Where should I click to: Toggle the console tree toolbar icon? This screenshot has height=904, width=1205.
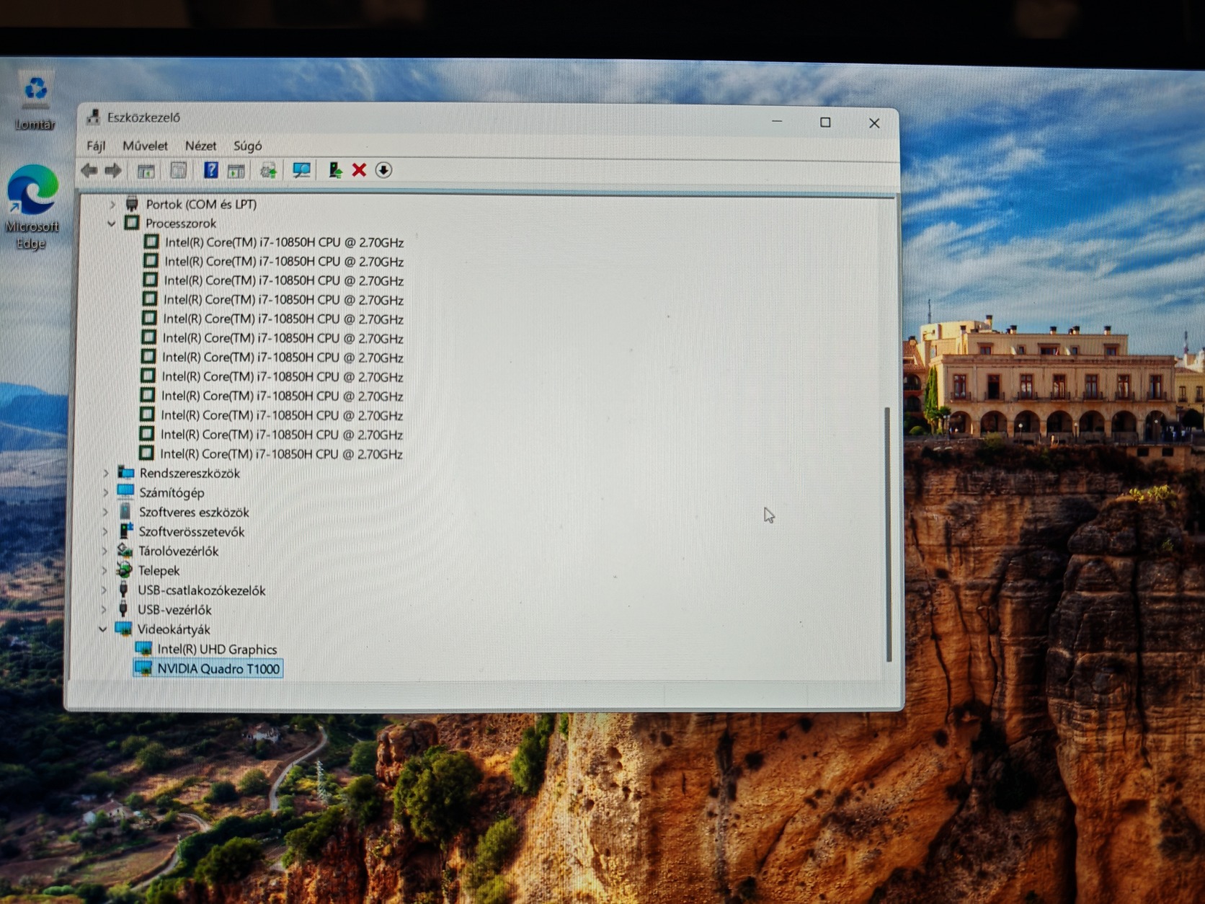pos(146,171)
